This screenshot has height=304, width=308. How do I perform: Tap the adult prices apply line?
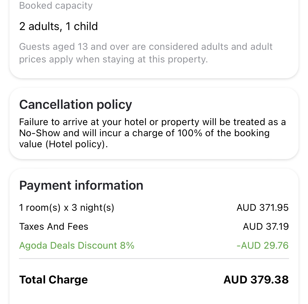113,59
